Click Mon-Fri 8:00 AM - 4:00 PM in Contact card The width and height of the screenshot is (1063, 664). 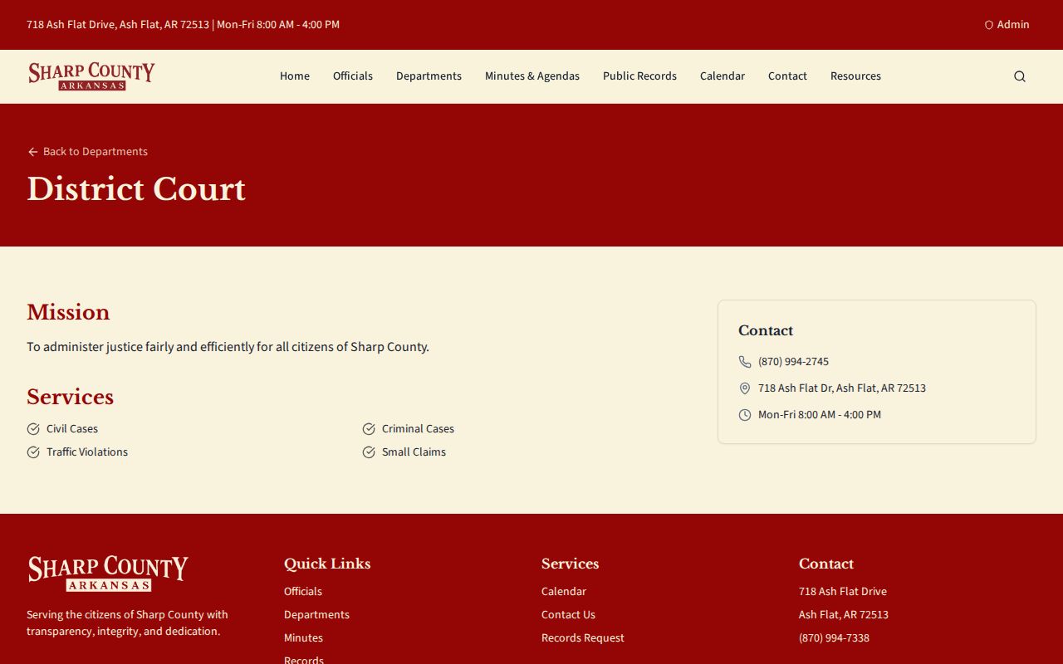[820, 415]
